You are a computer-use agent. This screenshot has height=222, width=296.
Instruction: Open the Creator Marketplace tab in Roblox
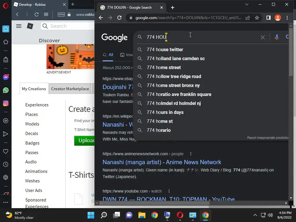pos(70,89)
